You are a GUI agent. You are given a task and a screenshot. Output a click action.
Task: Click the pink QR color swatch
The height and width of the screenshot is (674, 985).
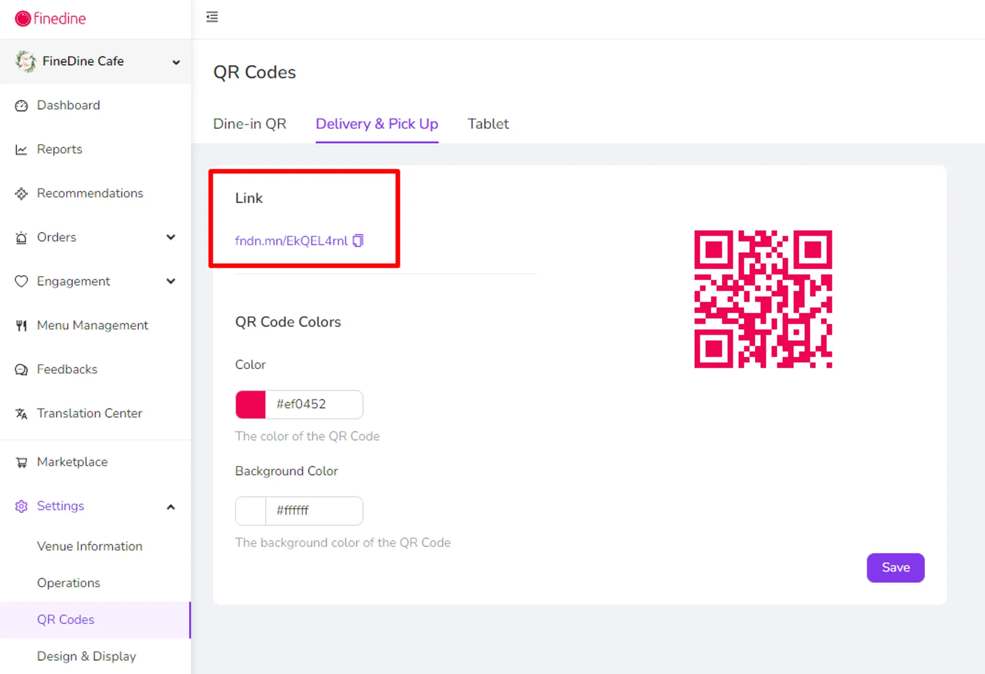[x=251, y=405]
